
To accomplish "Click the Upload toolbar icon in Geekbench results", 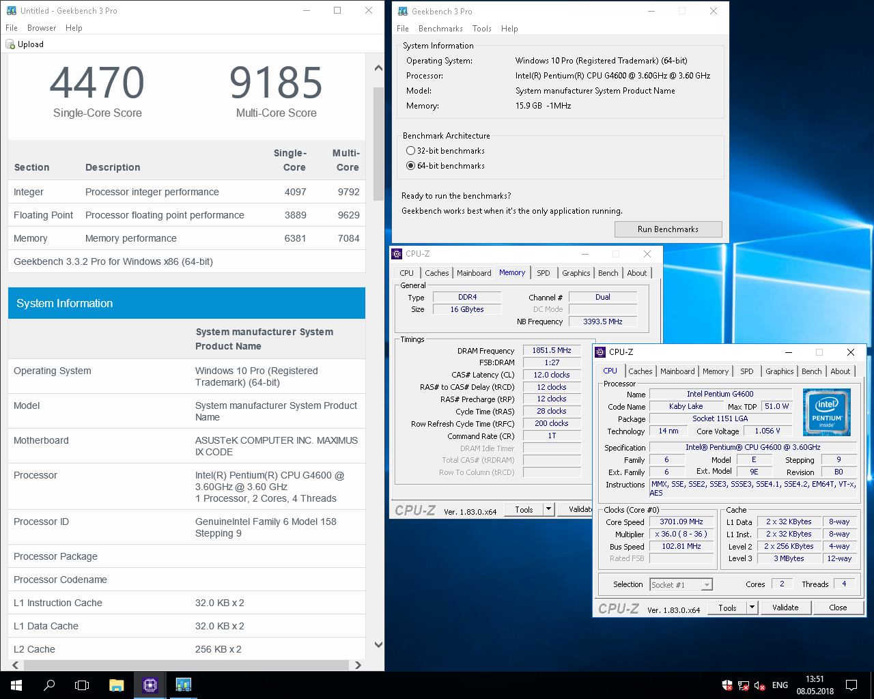I will (x=10, y=44).
